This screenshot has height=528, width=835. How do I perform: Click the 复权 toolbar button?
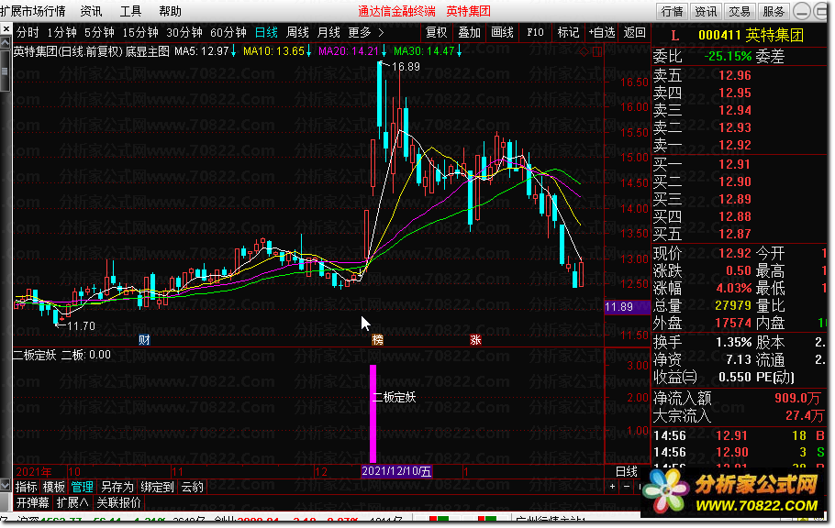[x=437, y=32]
